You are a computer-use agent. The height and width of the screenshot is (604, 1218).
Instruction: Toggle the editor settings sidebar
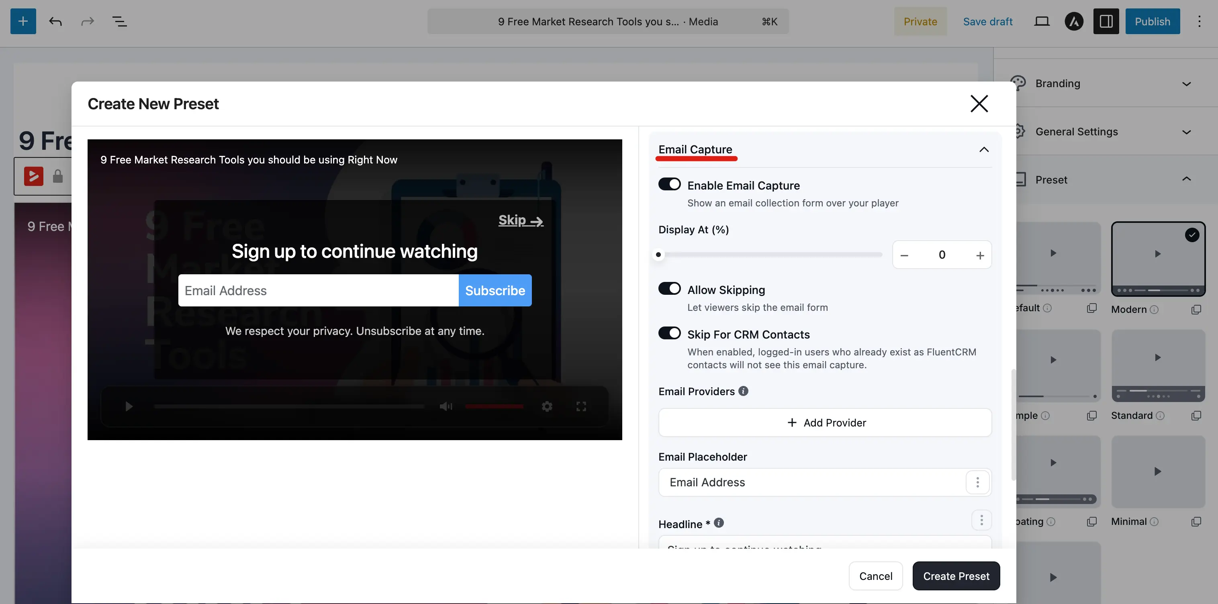tap(1106, 21)
